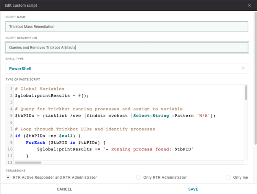Open the Shell Type PowerShell dropdown
Image resolution: width=257 pixels, height=194 pixels.
(127, 68)
